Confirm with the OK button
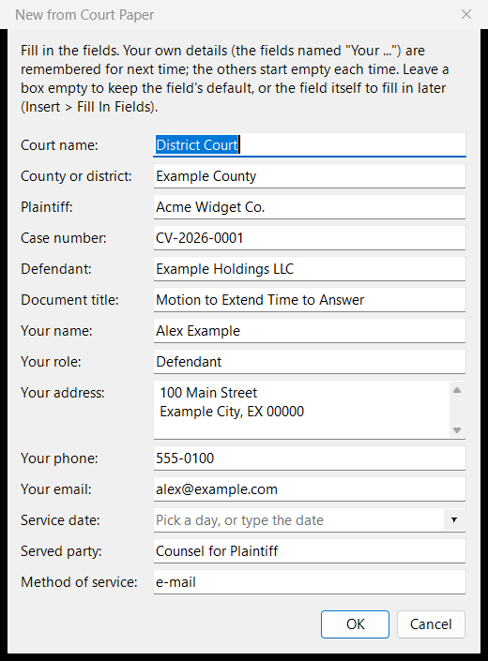Image resolution: width=488 pixels, height=661 pixels. point(355,623)
